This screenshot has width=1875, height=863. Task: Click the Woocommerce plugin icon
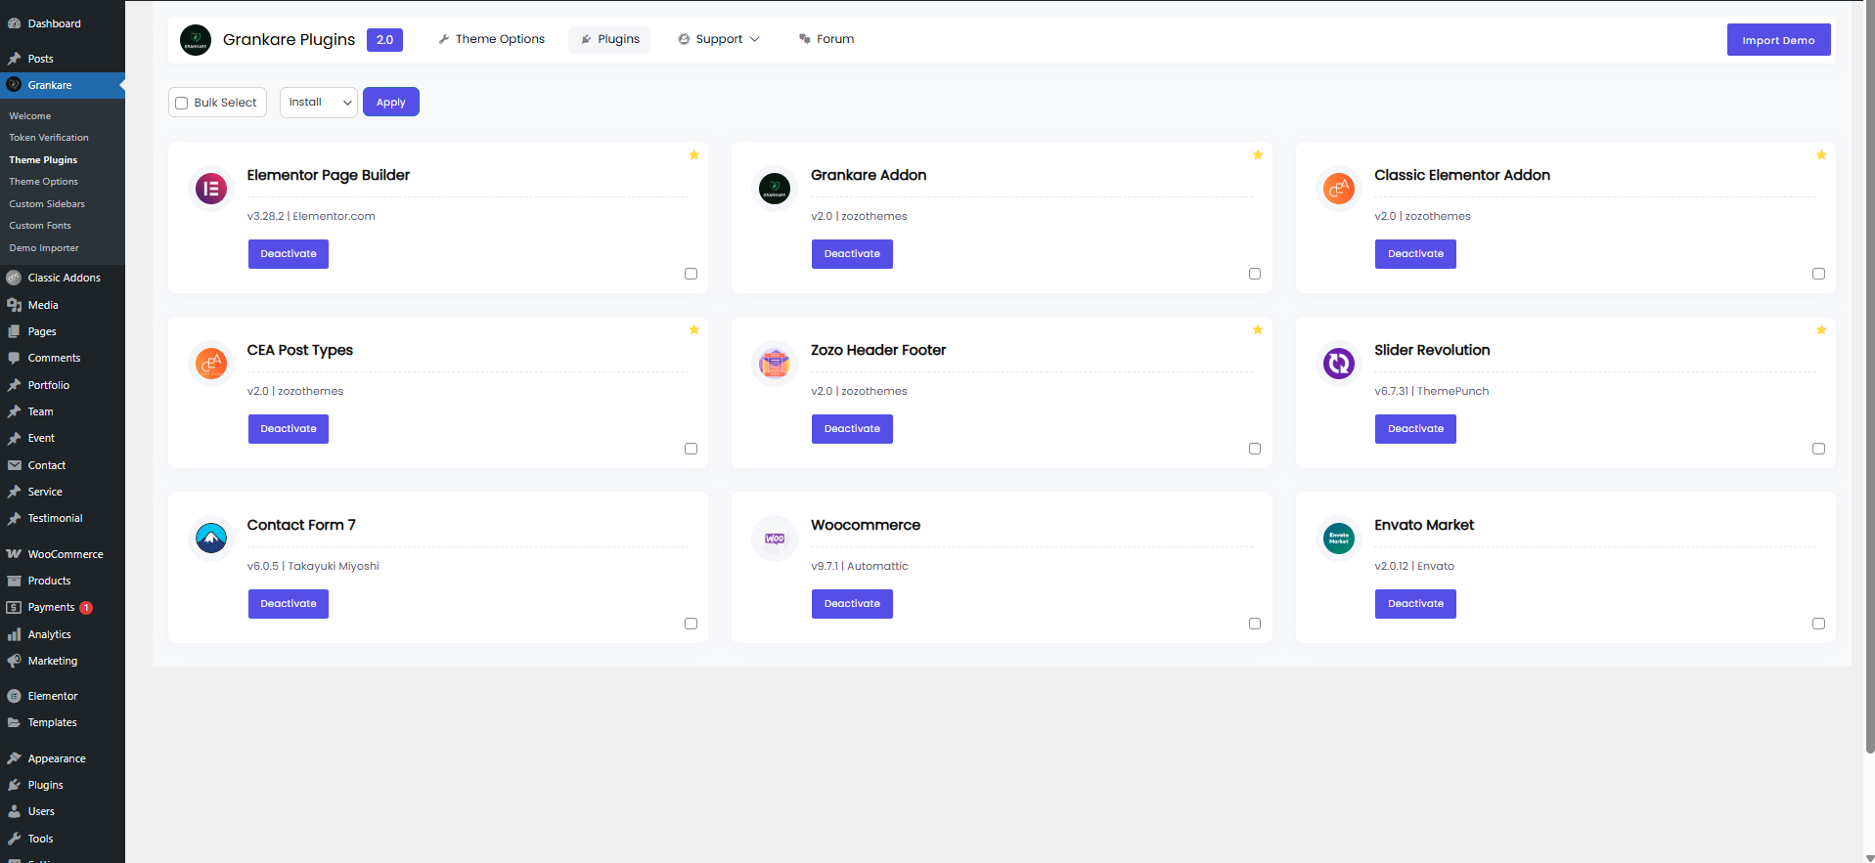click(x=775, y=539)
